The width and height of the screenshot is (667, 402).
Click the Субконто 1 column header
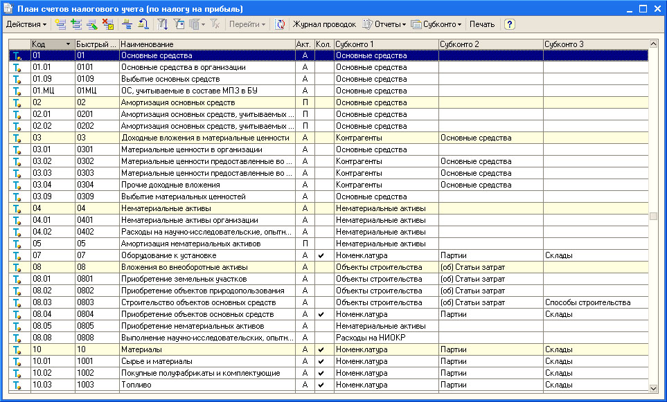[386, 44]
